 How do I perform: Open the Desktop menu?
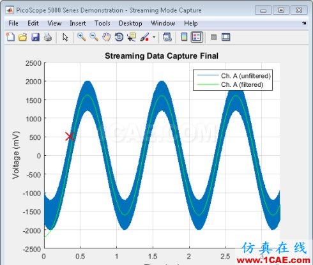pos(130,23)
